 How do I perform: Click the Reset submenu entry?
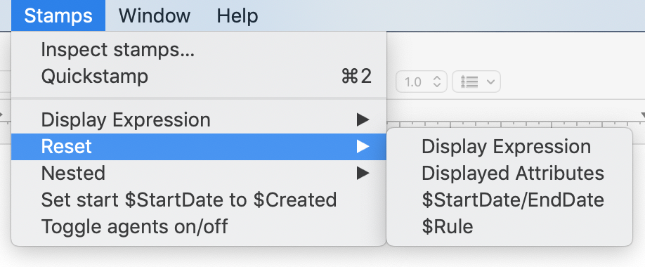199,147
